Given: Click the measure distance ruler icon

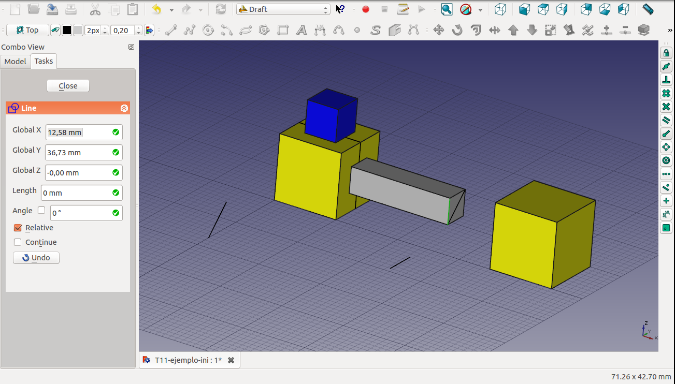Looking at the screenshot, I should (x=648, y=9).
